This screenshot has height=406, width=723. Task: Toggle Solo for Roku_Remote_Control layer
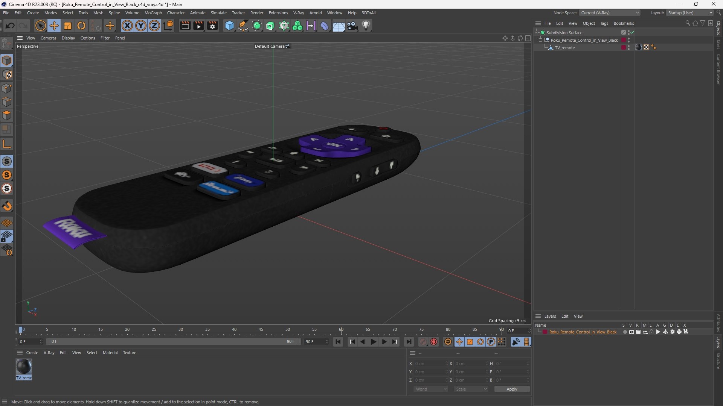pos(625,332)
